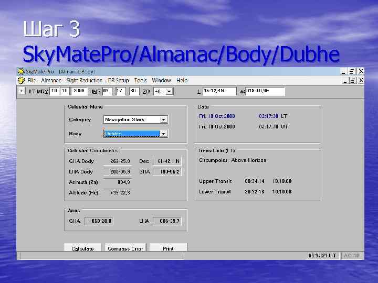Open the Help menu
The width and height of the screenshot is (378, 283).
(x=182, y=80)
